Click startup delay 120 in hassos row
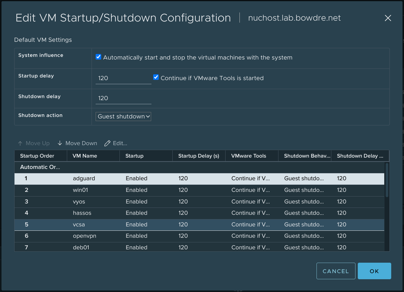 183,213
